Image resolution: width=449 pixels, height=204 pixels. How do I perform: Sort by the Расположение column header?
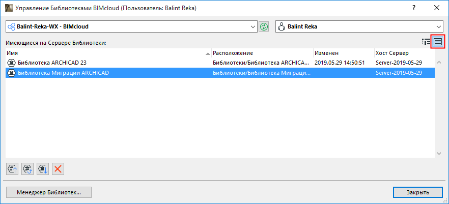coord(262,53)
